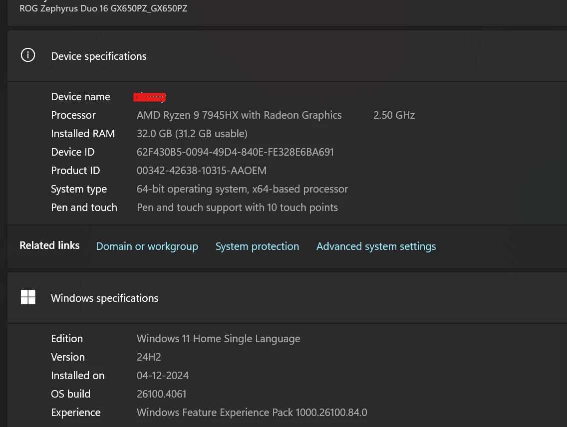Click the Device ID label

[73, 152]
